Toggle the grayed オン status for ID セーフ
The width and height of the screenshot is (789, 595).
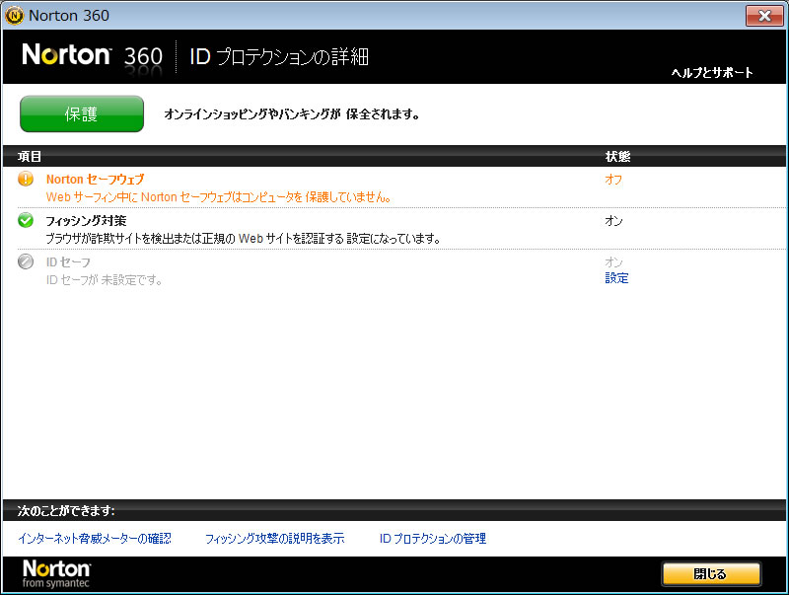tap(613, 261)
